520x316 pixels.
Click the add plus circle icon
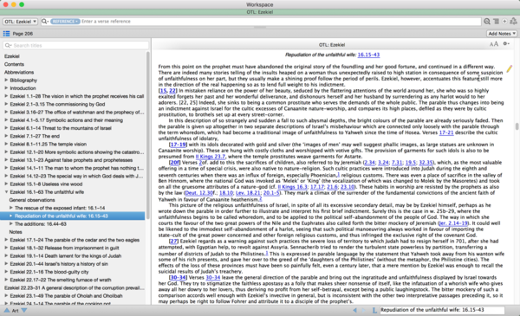click(x=504, y=22)
